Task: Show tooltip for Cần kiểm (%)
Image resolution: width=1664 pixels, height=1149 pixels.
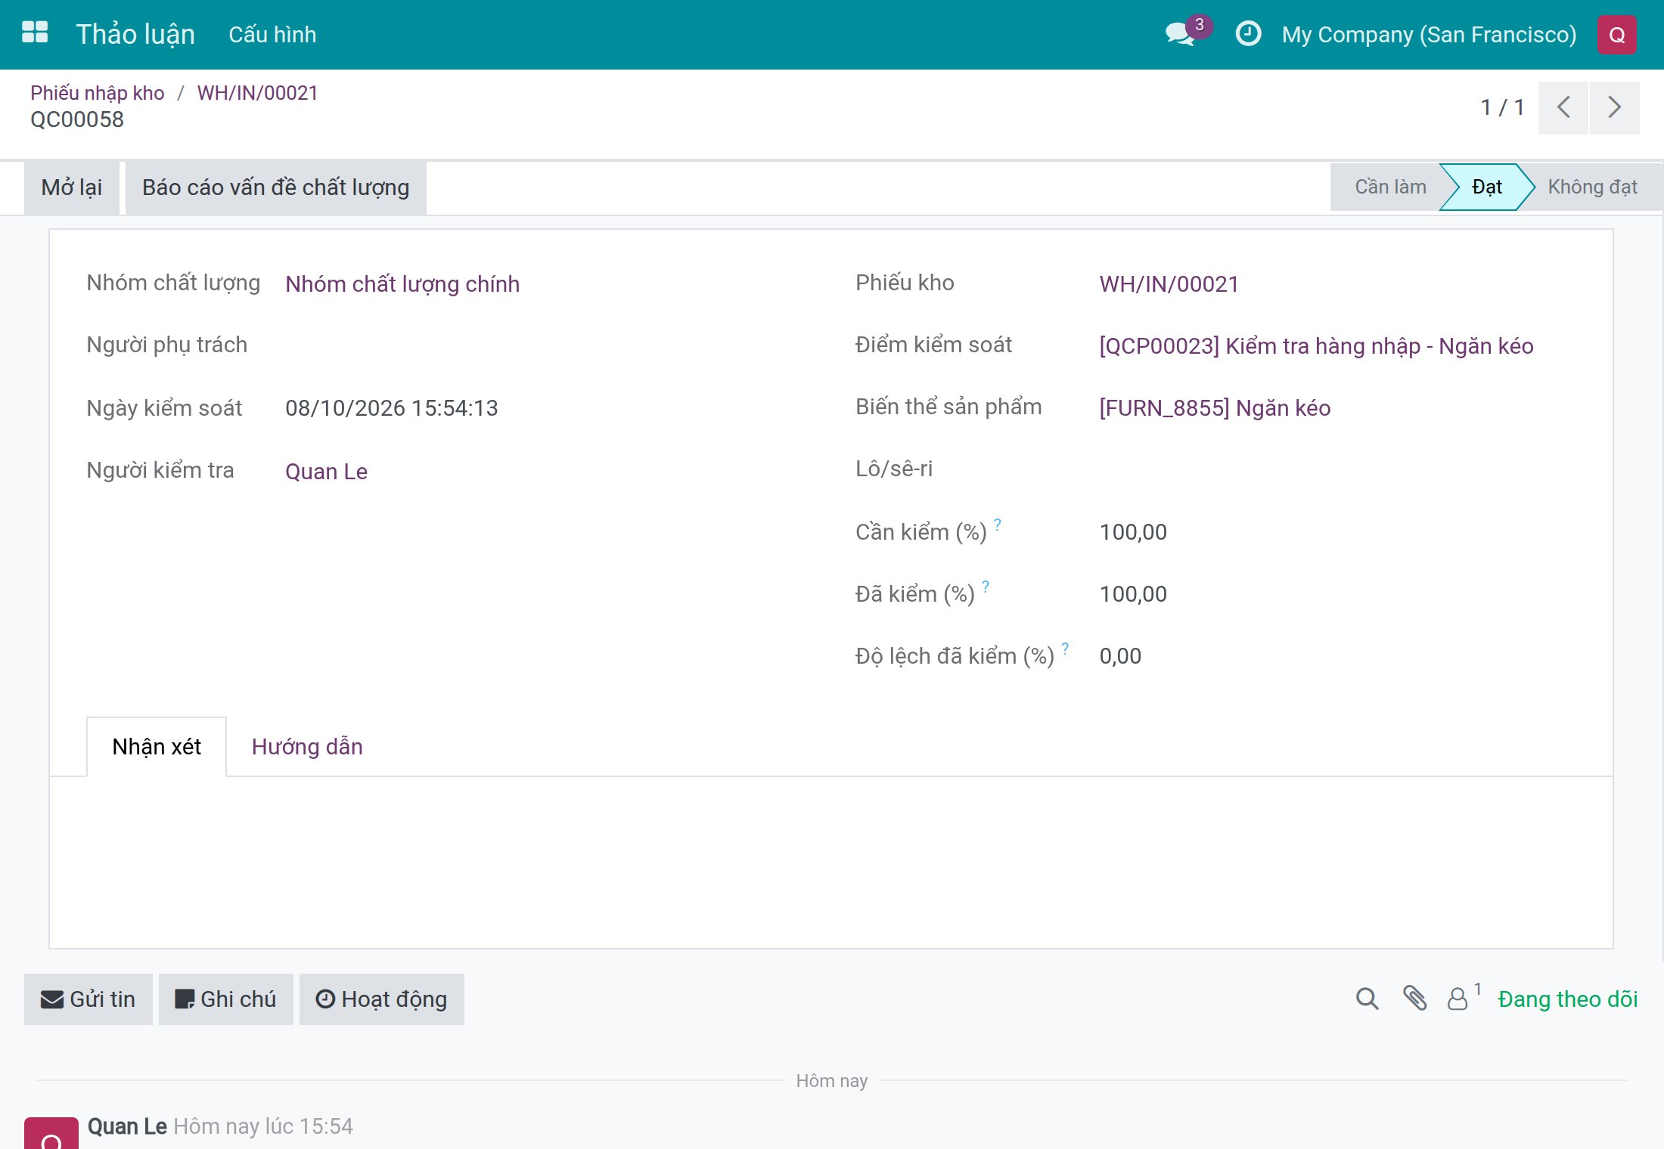Action: [998, 524]
